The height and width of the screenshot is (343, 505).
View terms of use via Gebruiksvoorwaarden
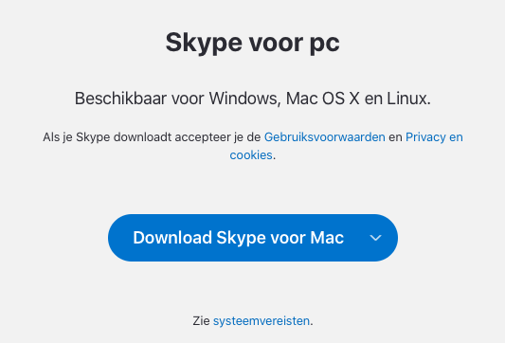[325, 137]
